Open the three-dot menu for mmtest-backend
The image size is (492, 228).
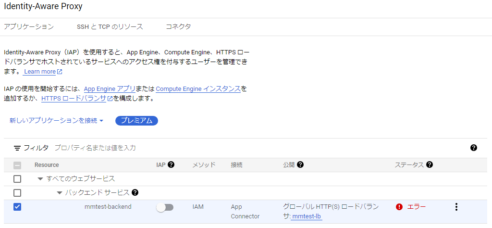pos(456,207)
